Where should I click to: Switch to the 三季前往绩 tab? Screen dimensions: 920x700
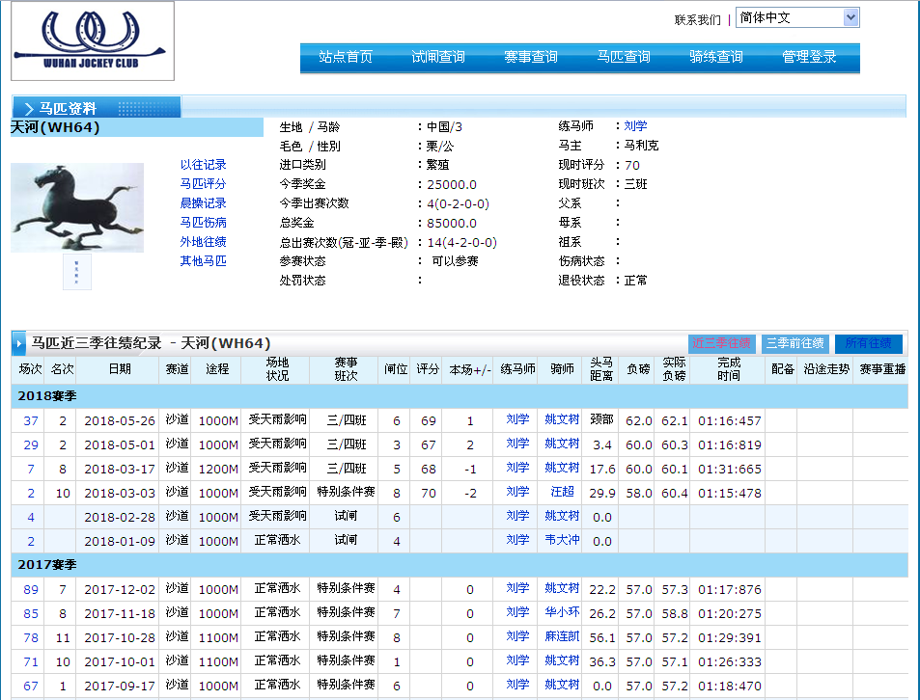[x=795, y=343]
